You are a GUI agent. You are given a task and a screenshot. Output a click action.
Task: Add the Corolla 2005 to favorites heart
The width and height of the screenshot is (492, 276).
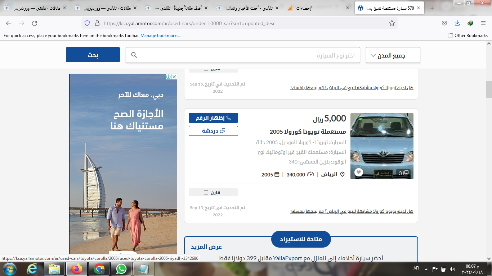click(x=358, y=172)
